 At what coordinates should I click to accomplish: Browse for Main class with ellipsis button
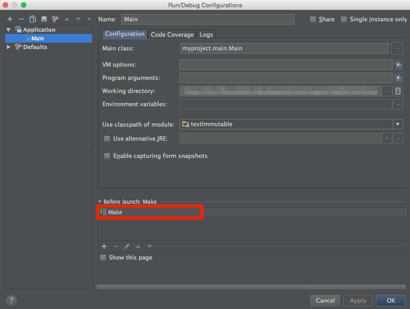(x=397, y=48)
